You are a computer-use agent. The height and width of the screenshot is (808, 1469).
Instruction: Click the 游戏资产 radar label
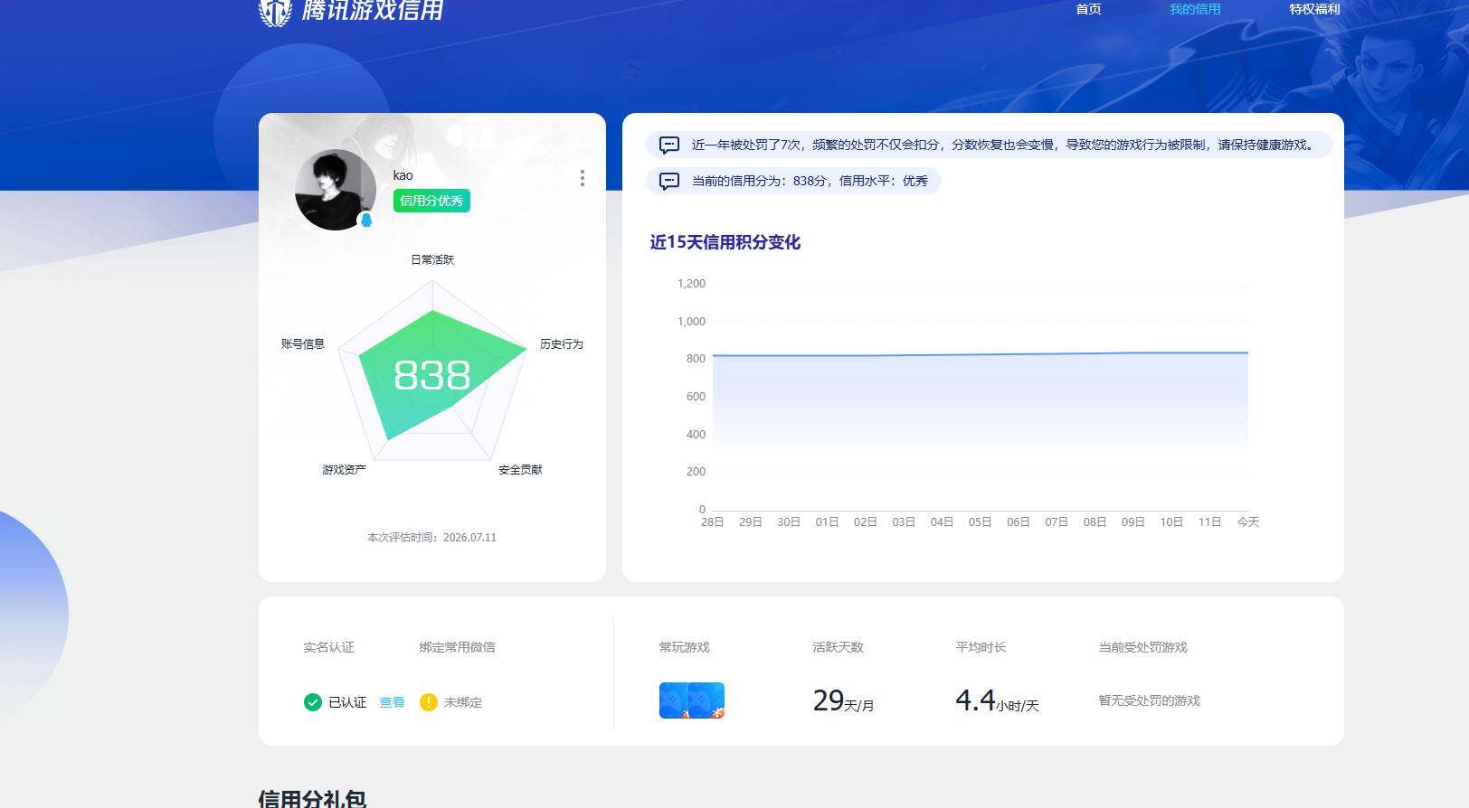344,470
